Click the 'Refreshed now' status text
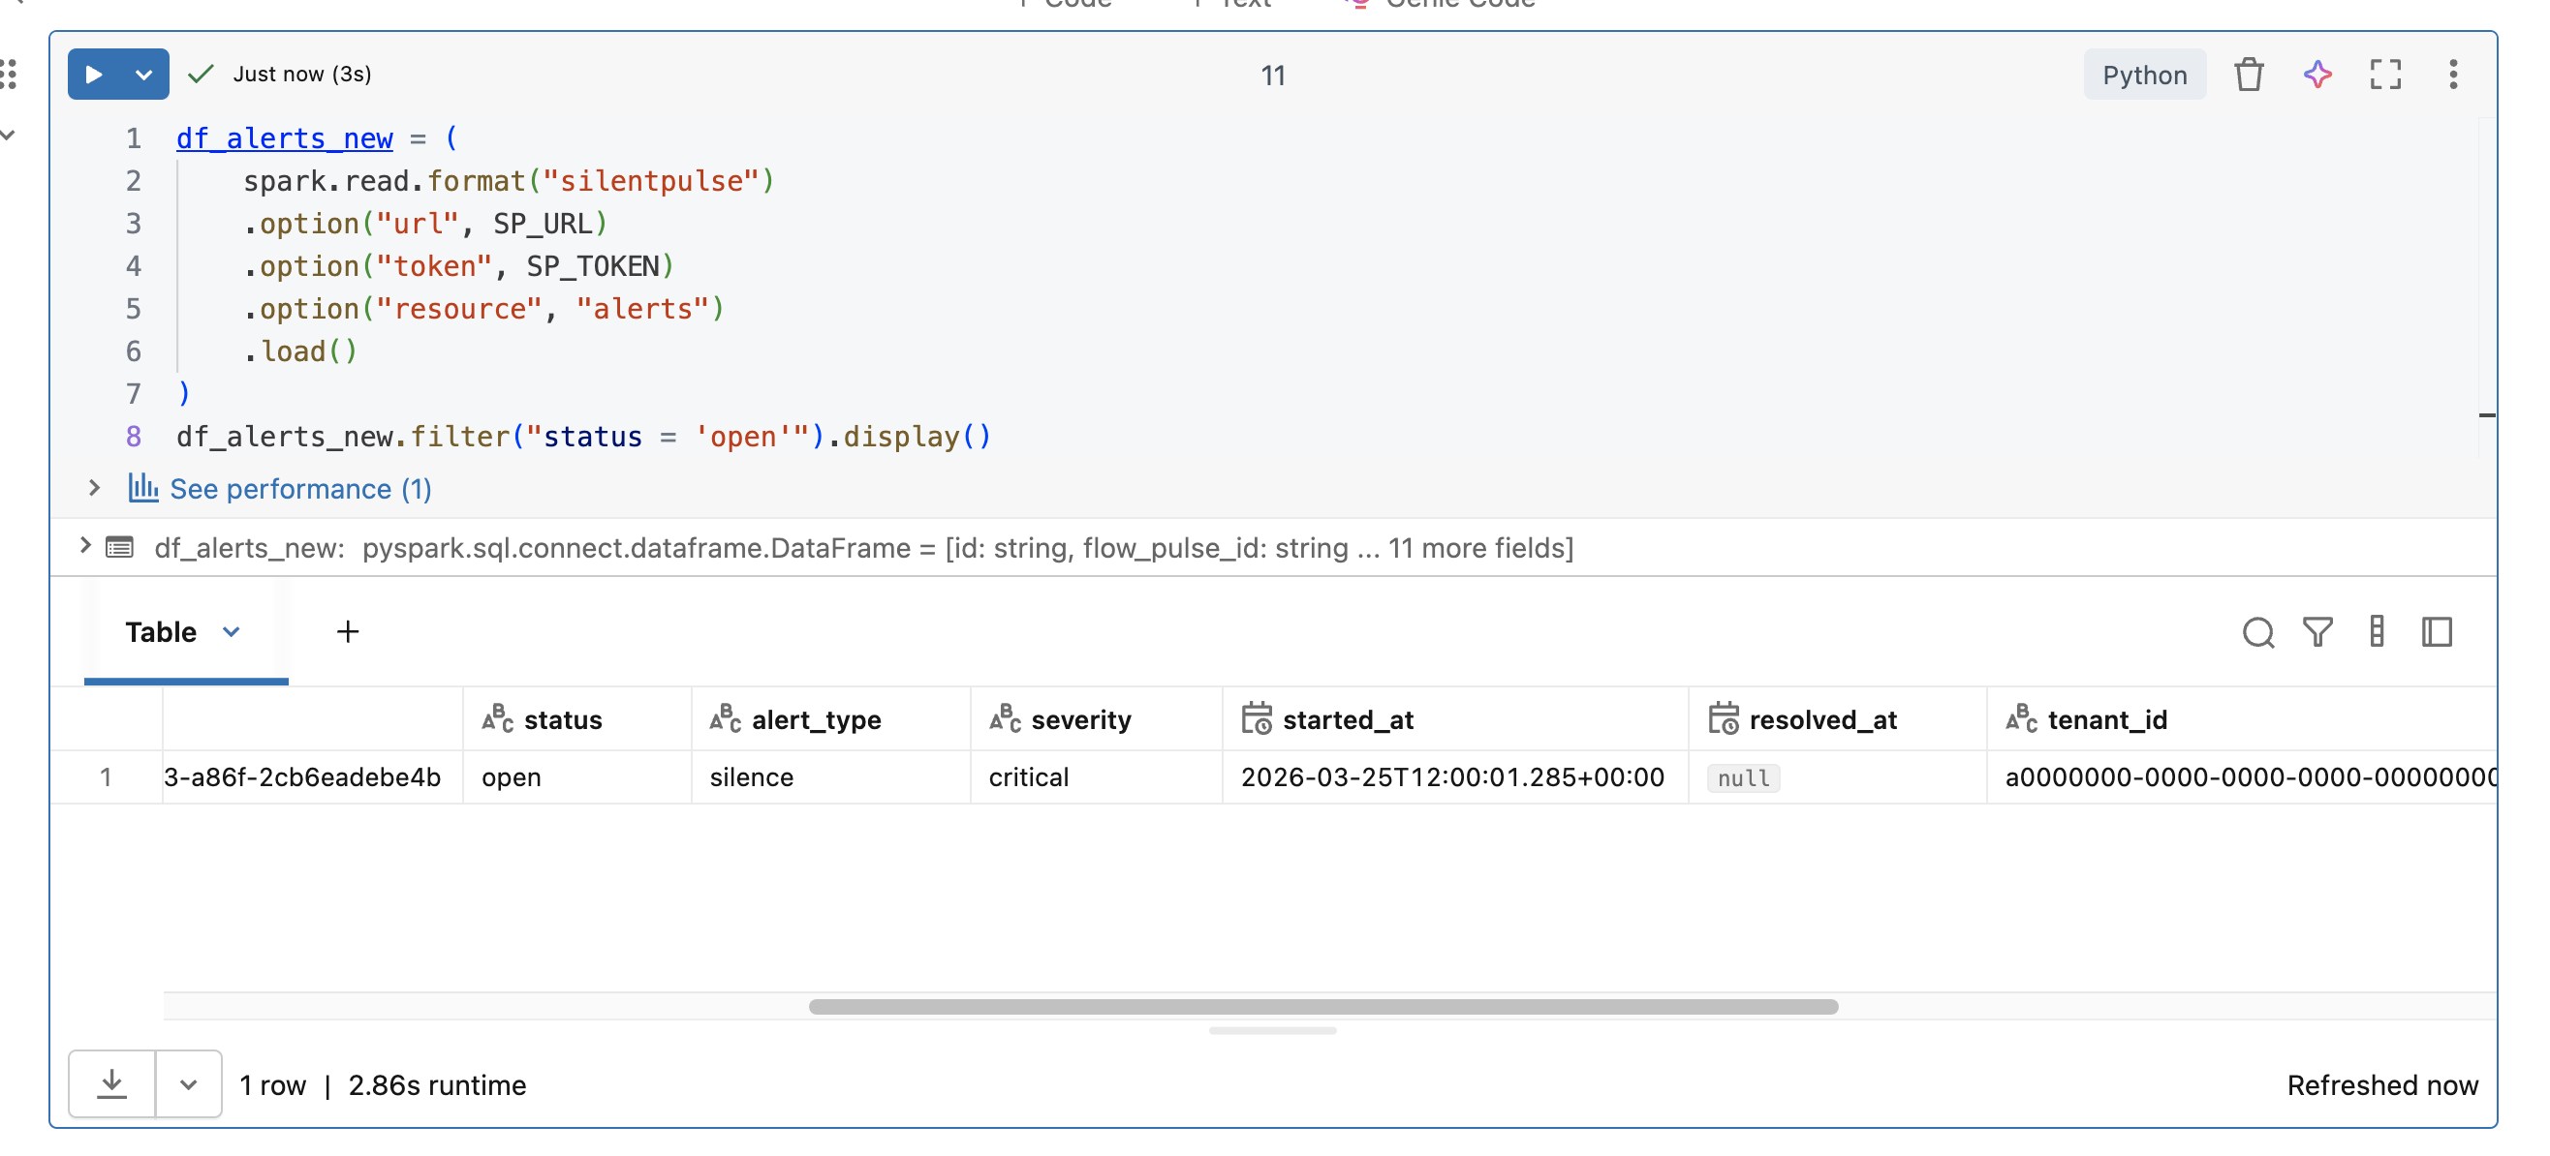This screenshot has width=2550, height=1156. click(x=2381, y=1084)
